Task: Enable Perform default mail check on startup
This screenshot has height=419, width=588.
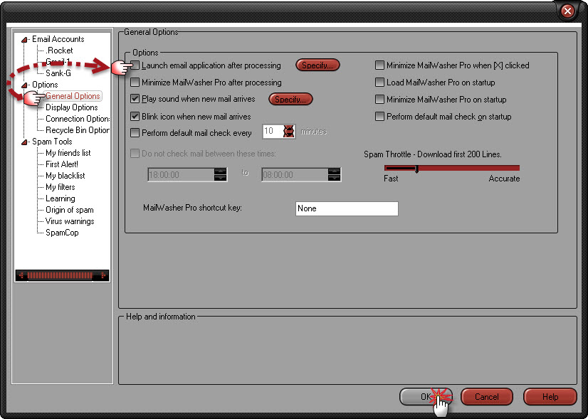Action: (379, 117)
